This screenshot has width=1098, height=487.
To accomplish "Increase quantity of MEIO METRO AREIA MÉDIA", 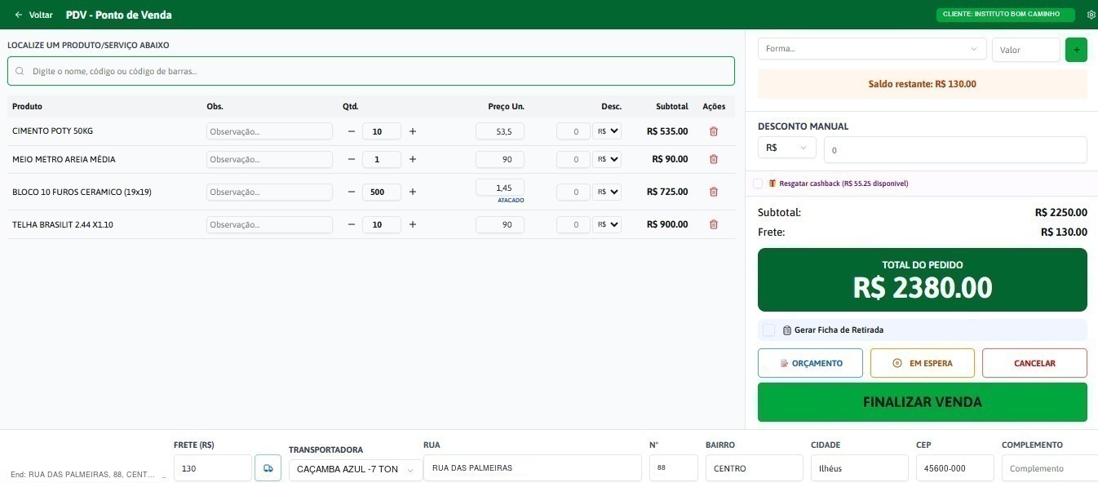I will (413, 159).
